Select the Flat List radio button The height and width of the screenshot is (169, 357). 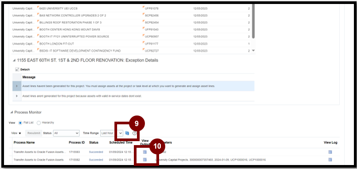click(20, 123)
